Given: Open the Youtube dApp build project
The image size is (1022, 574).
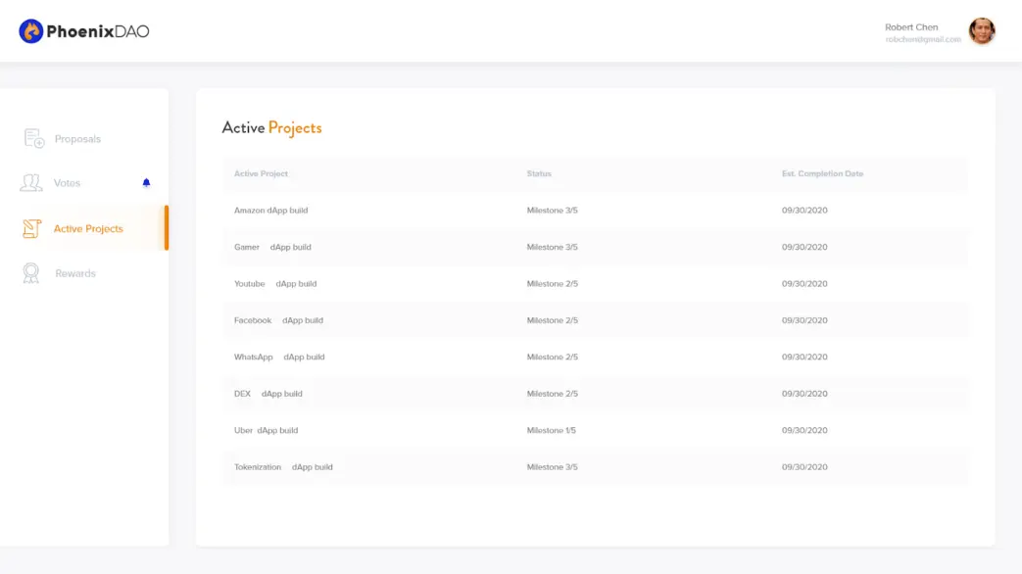Looking at the screenshot, I should tap(275, 284).
